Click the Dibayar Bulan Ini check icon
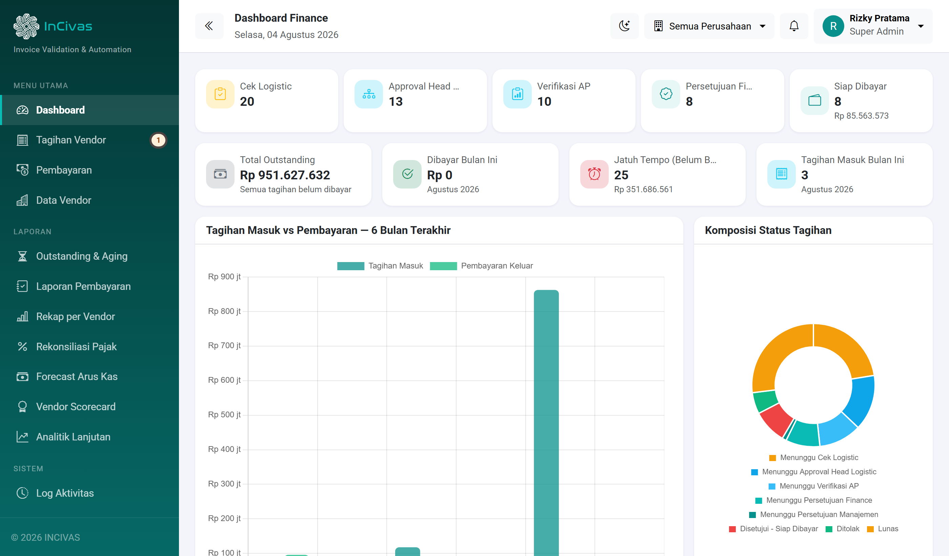This screenshot has width=949, height=556. click(407, 174)
